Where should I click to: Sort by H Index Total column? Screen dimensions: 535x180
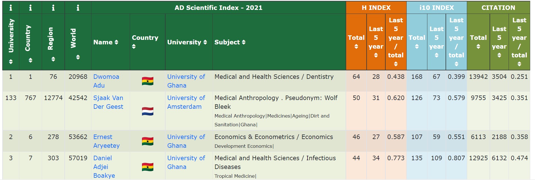tap(356, 42)
